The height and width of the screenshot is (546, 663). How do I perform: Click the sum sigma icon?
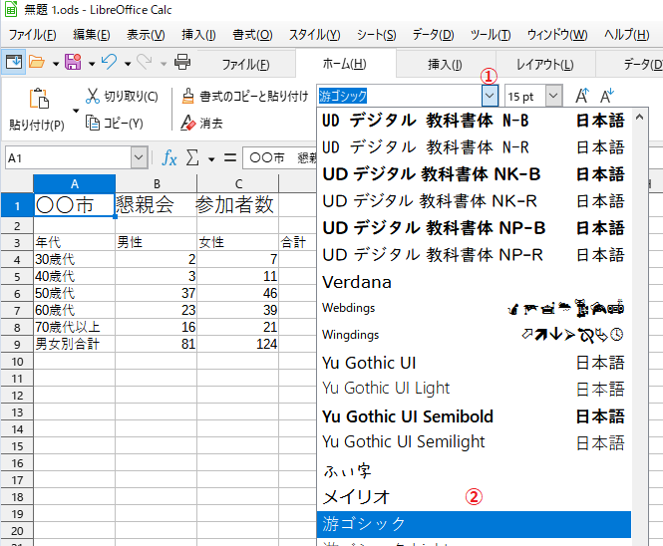192,158
